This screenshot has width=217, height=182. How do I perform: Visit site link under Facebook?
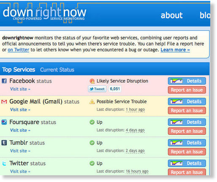coord(20,89)
